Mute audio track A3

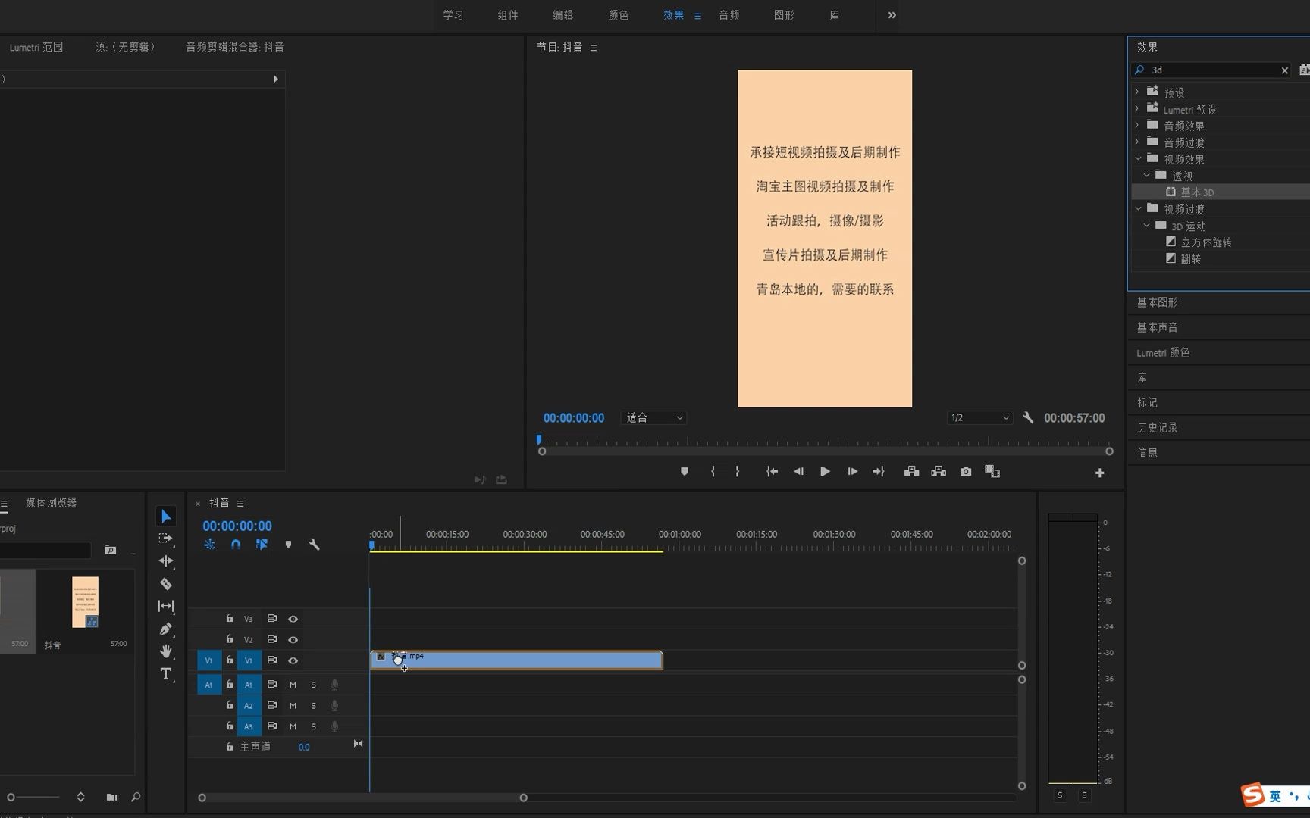(293, 726)
